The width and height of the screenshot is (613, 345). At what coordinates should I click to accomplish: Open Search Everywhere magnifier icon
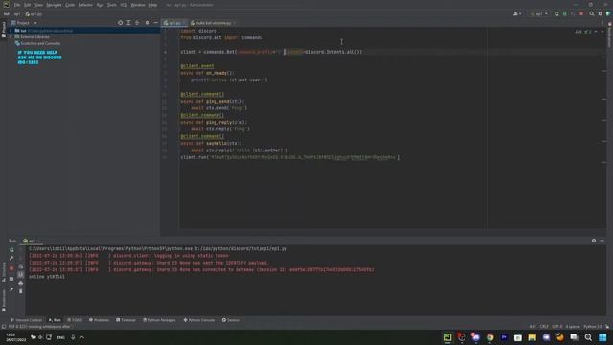pyautogui.click(x=592, y=13)
